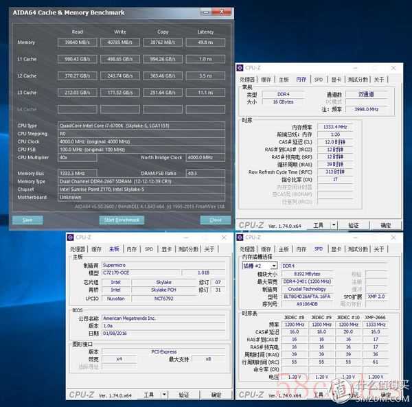Open the SPD tab in the Mainboard window
412x407 pixels.
click(x=149, y=249)
